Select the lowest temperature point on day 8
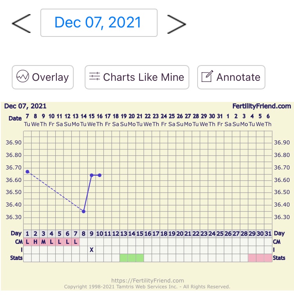 click(83, 211)
